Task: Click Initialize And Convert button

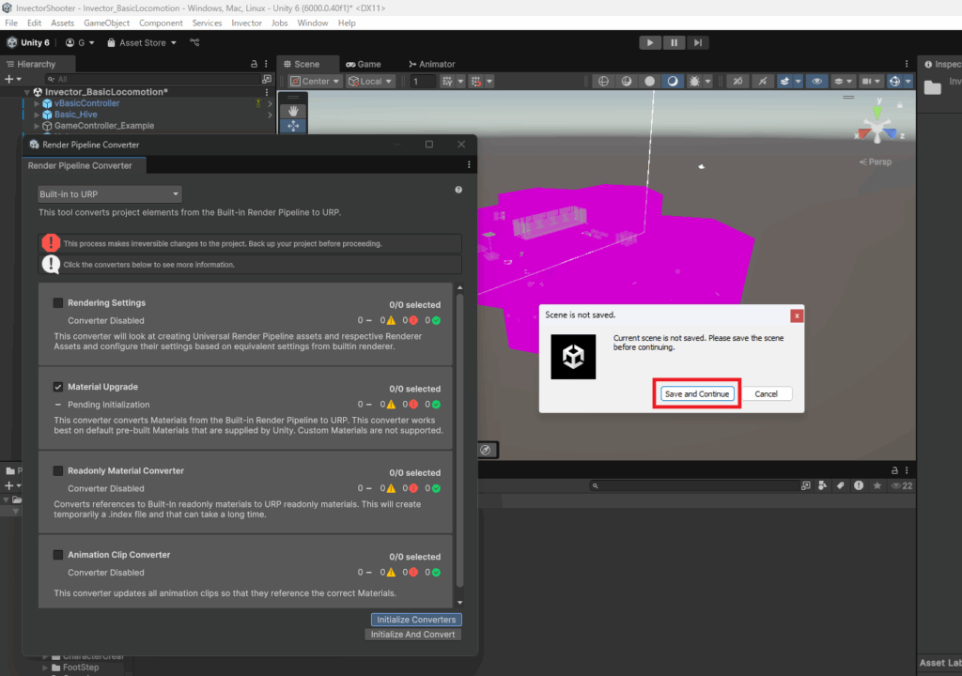Action: pos(413,635)
